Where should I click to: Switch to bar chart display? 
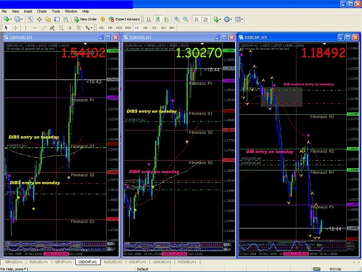click(149, 19)
